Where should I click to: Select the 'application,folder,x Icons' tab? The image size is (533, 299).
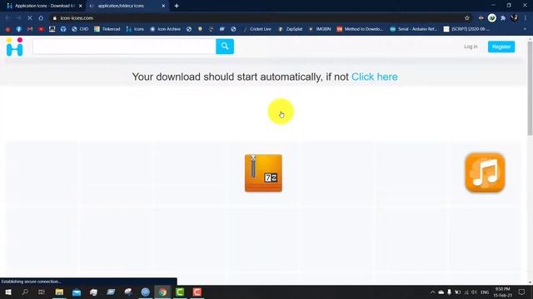coord(127,6)
